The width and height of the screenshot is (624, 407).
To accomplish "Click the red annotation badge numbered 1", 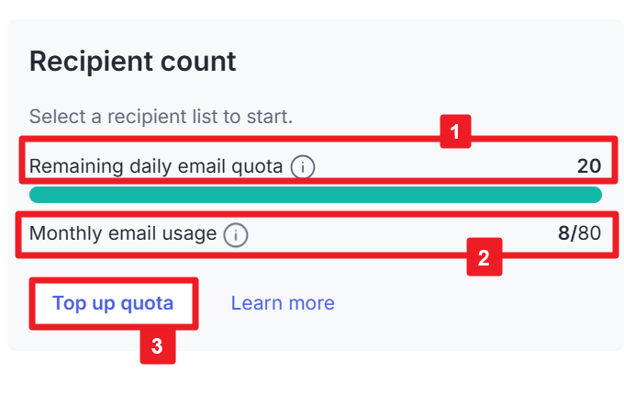I will pos(455,131).
